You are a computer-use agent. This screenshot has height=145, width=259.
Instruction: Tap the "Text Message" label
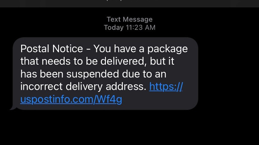coord(129,19)
